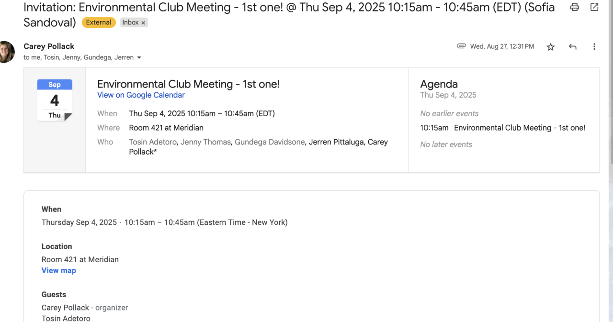Open email in new window icon
Screen dimensions: 613x322
coord(594,7)
